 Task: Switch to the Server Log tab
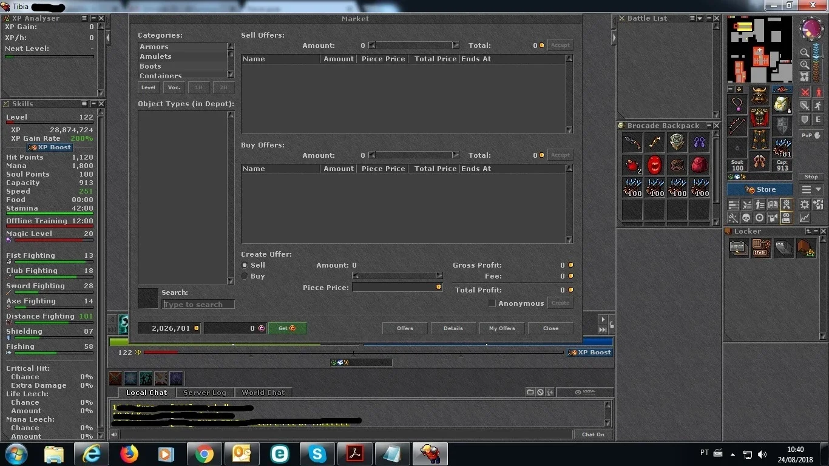click(x=205, y=393)
